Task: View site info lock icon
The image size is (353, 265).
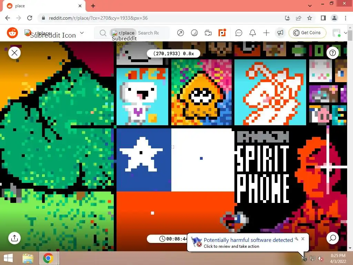Action: tap(43, 18)
